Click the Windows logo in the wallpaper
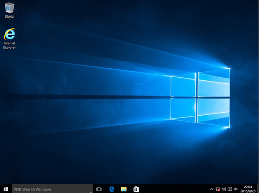 (199, 98)
